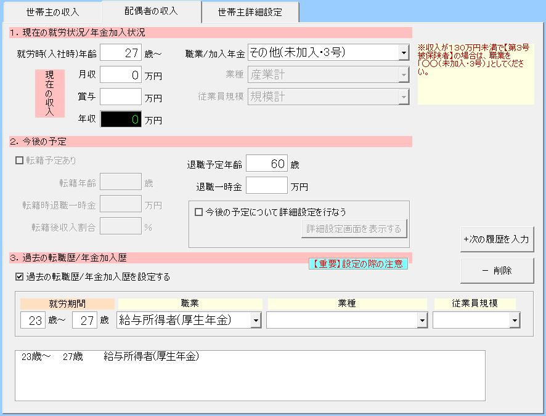Enable 今後の予定について詳細設定を行なう checkbox
Screen dimensions: 546x416
pyautogui.click(x=199, y=212)
